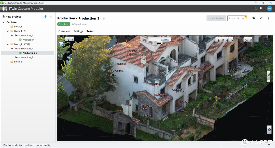Click the 1.032 m measurement label
This screenshot has width=275, height=148.
[x=156, y=84]
